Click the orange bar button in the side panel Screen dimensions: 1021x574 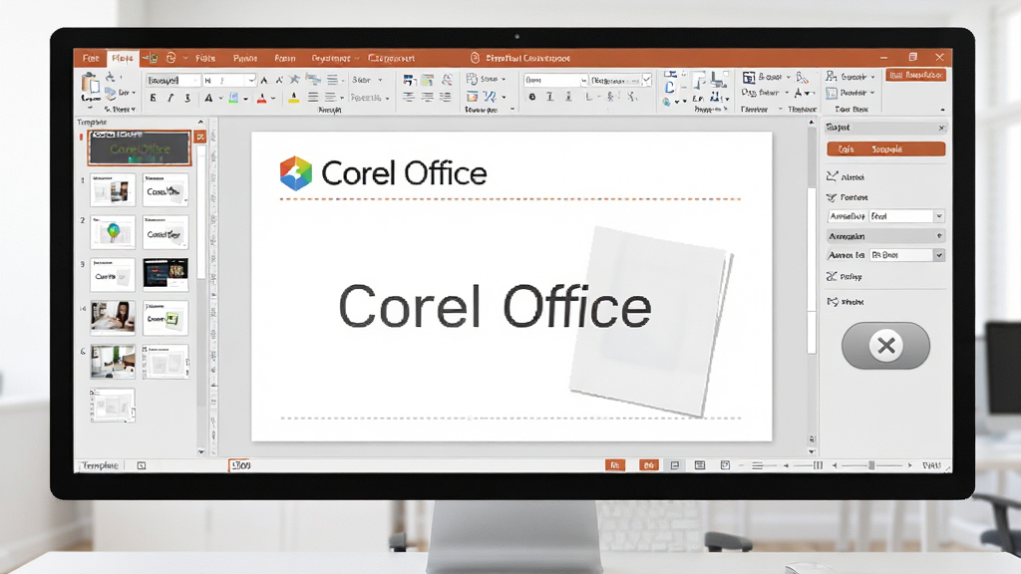(x=885, y=149)
